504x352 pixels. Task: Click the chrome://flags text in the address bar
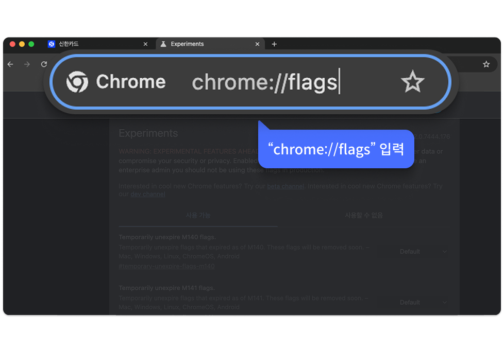[x=264, y=82]
